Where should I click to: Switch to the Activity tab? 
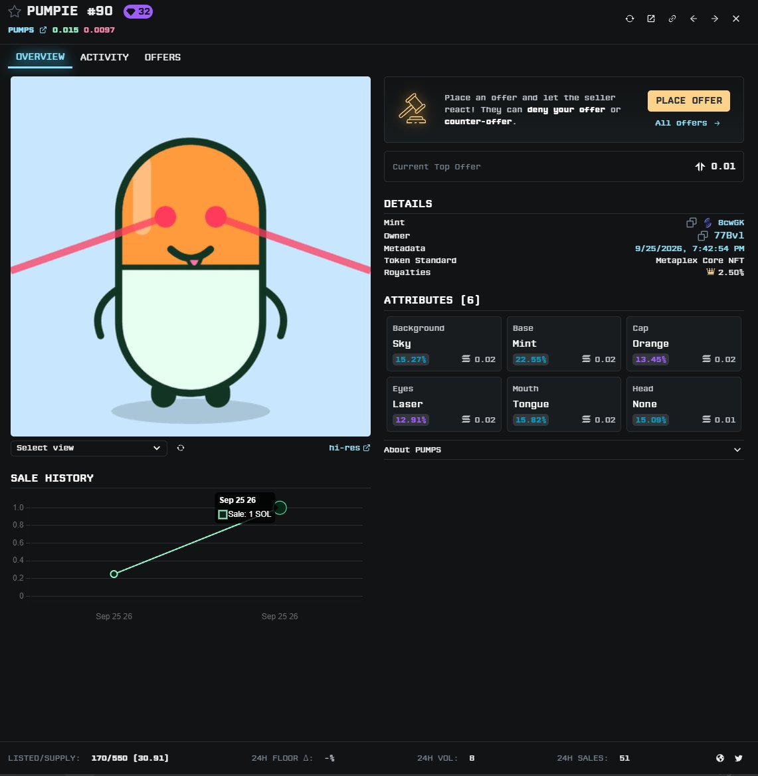(x=104, y=57)
